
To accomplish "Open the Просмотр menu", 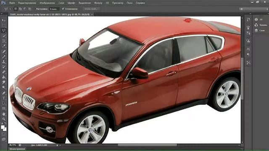I will pos(118,3).
